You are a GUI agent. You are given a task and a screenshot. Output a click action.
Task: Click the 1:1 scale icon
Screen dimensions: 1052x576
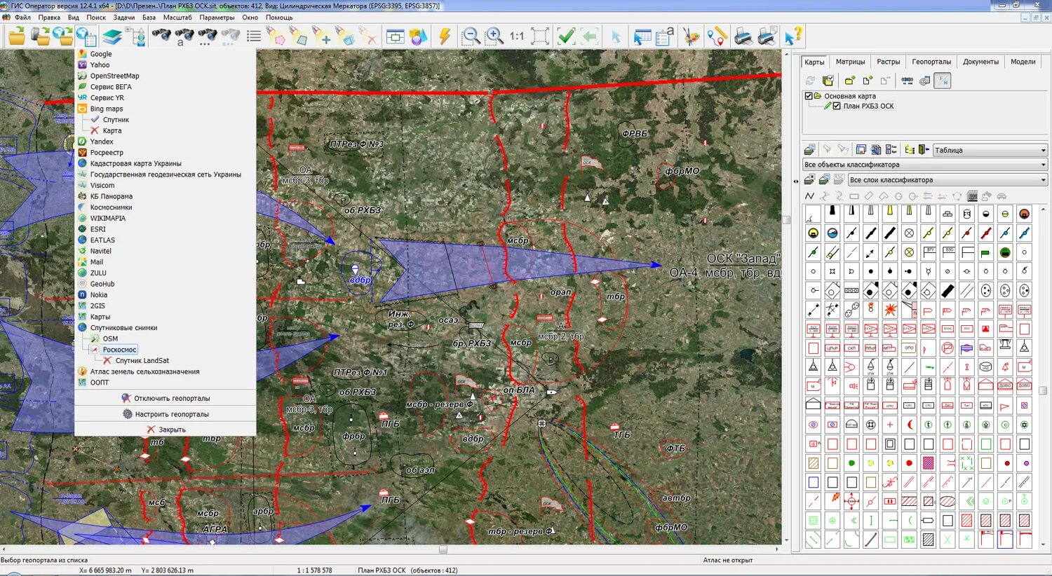tap(518, 35)
